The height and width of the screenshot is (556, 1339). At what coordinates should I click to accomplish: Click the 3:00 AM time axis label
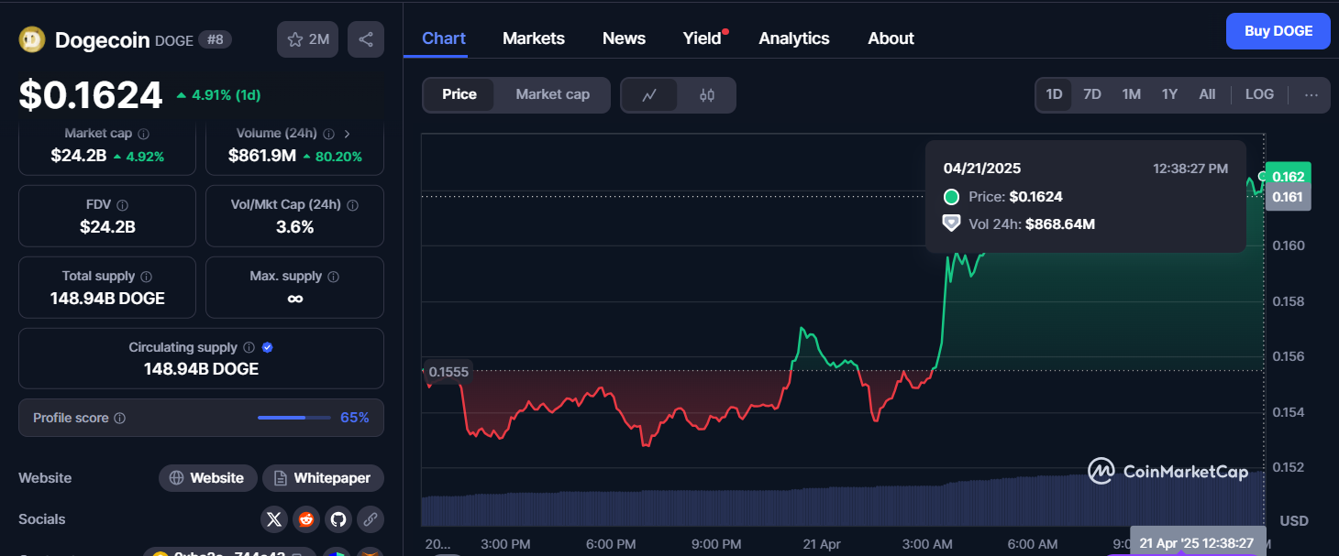(927, 544)
